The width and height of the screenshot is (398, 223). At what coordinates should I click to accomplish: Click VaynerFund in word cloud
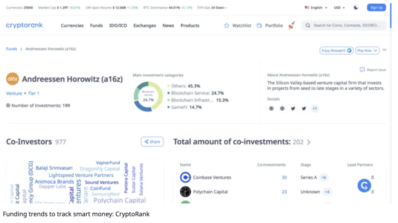pyautogui.click(x=108, y=163)
